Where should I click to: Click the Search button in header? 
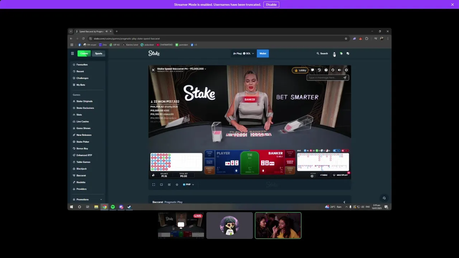[x=322, y=53]
